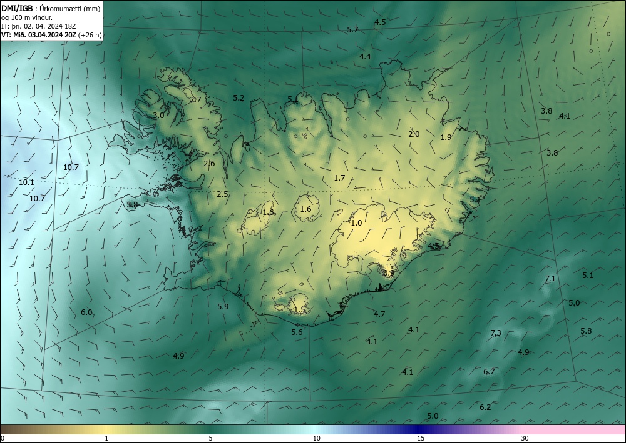Select the 1.5 value on Mýrdalsjökull

[299, 310]
